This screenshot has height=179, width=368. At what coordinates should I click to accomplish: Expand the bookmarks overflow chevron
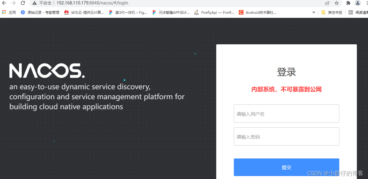pos(314,12)
